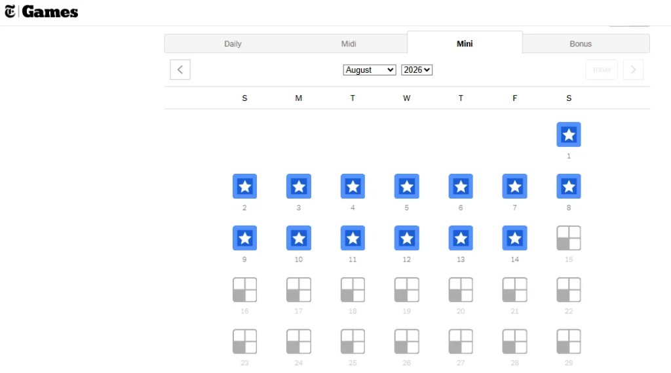Select the unsolved grid for August 18

click(x=353, y=290)
